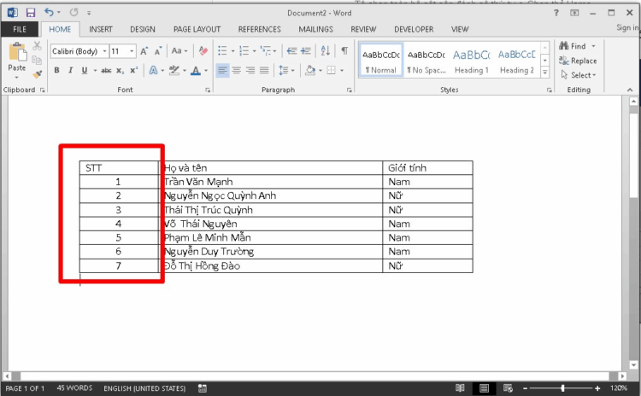Image resolution: width=641 pixels, height=396 pixels.
Task: Click the Format Painter icon
Action: click(x=37, y=74)
